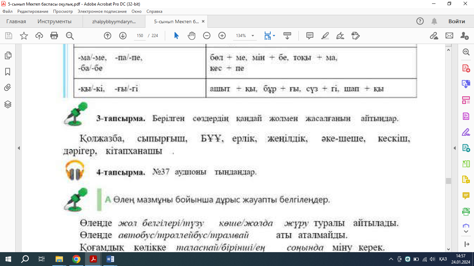Click the keyboard-with-arrow toolbar icon
The image size is (474, 266).
click(287, 36)
